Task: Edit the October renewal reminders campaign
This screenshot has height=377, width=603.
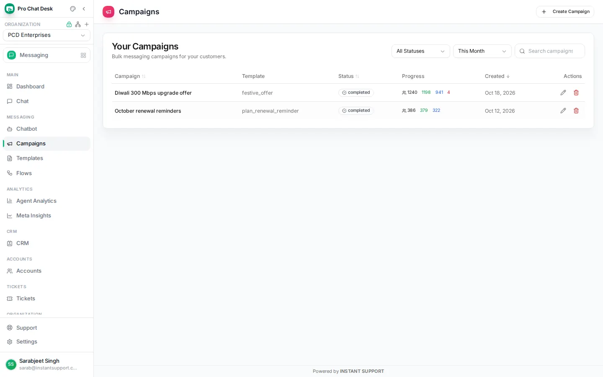Action: tap(563, 111)
